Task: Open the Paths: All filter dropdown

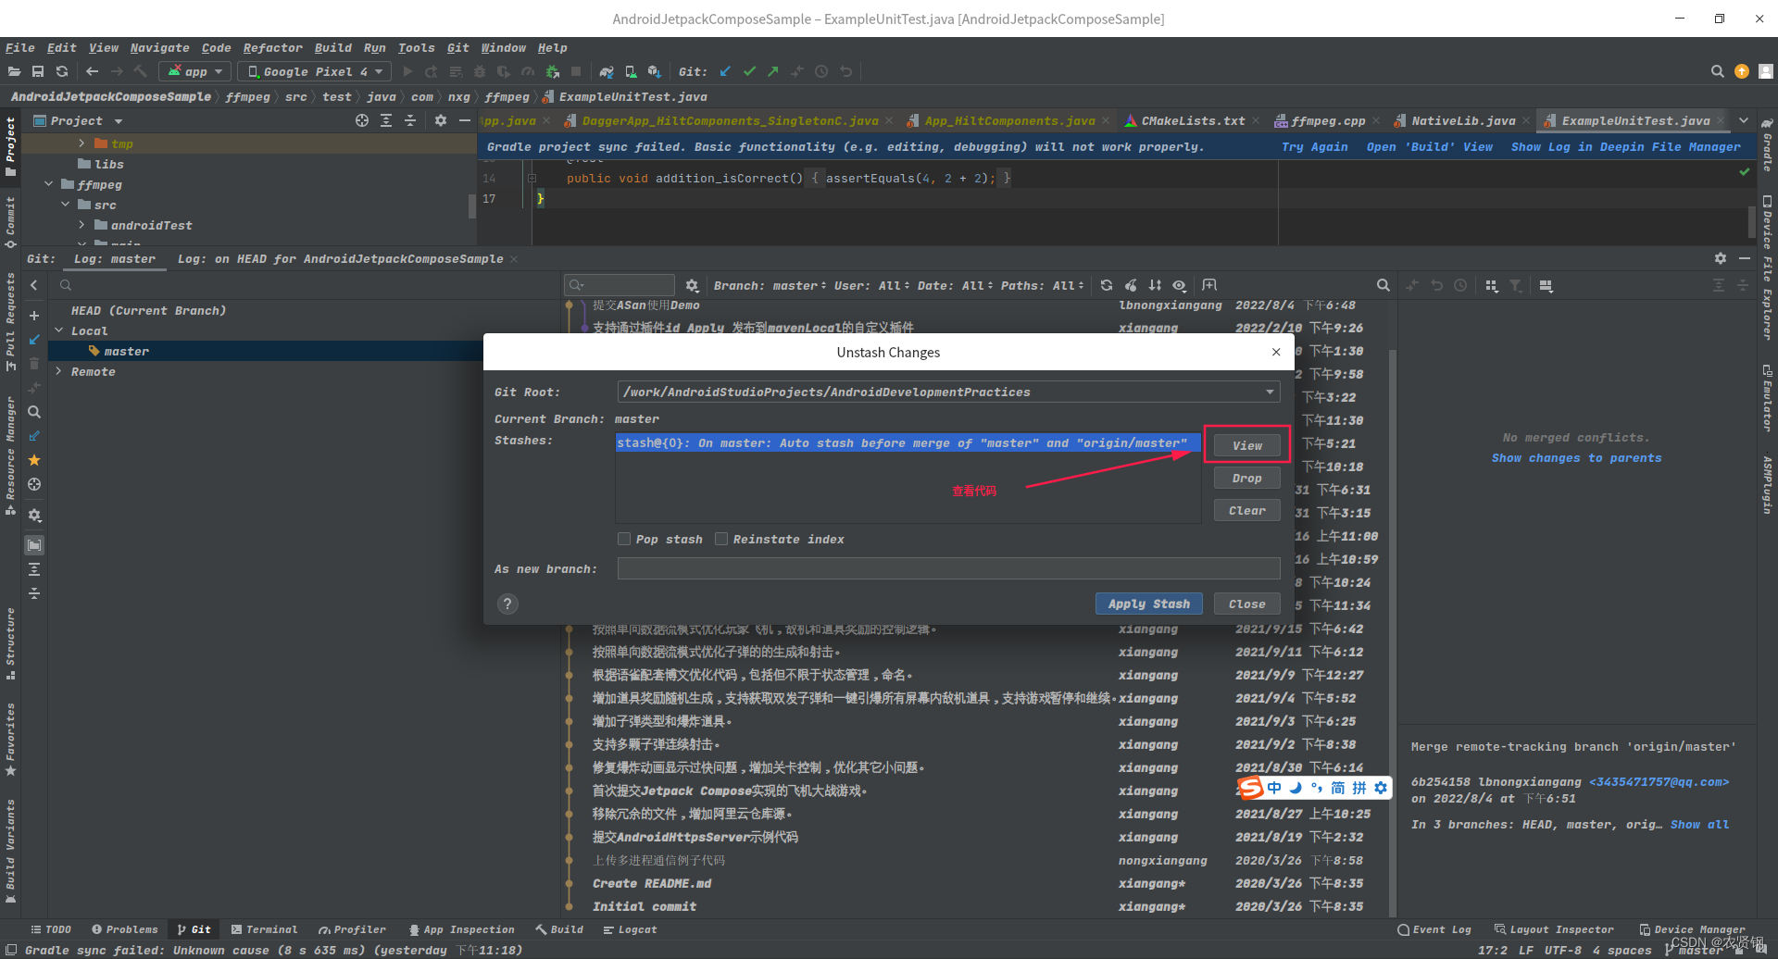Action: tap(1042, 285)
